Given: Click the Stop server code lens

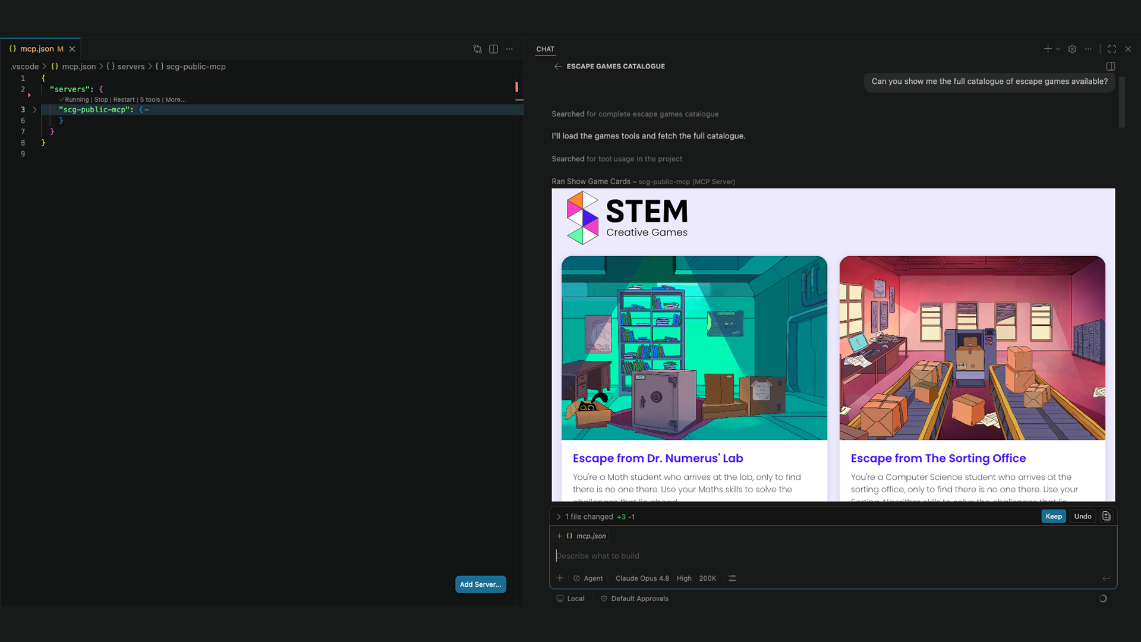Looking at the screenshot, I should pos(101,100).
